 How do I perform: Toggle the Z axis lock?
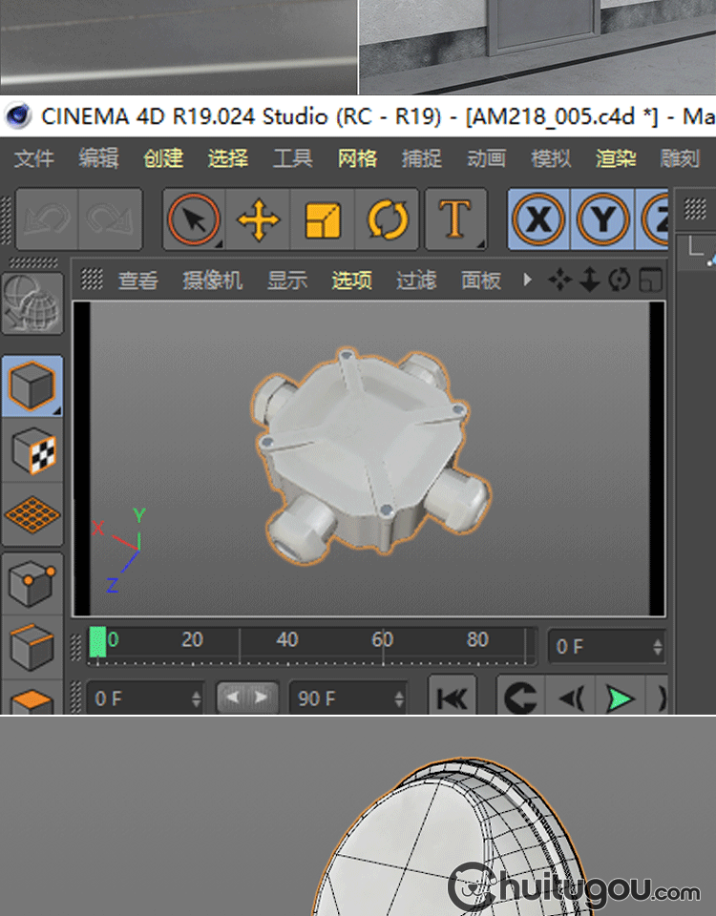[653, 219]
